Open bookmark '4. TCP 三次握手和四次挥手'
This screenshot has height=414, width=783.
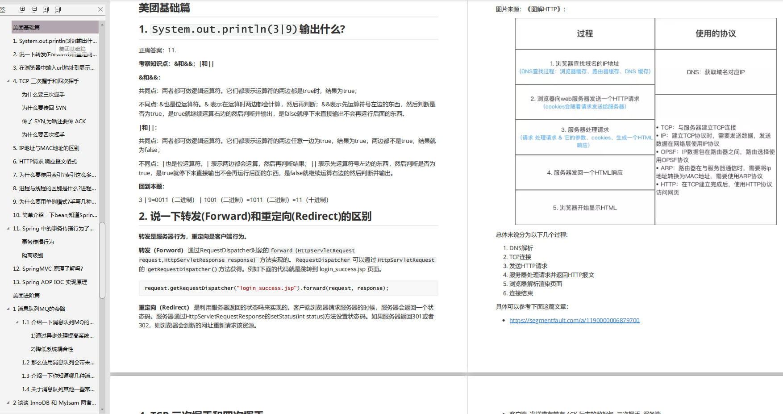tap(46, 81)
